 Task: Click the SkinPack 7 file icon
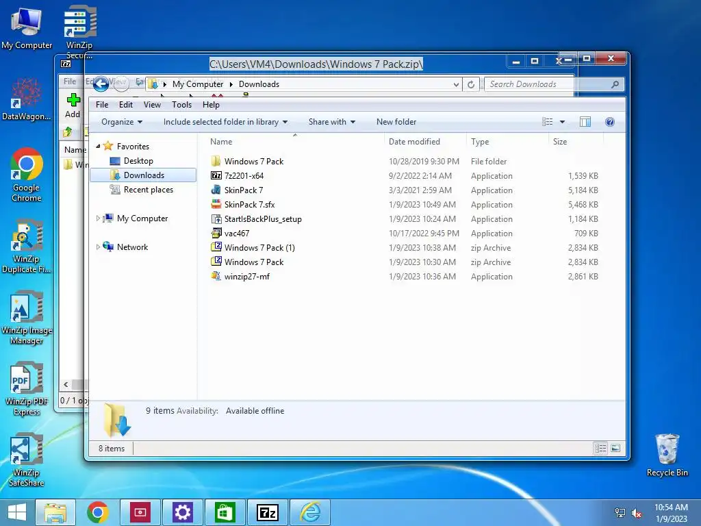coord(216,190)
